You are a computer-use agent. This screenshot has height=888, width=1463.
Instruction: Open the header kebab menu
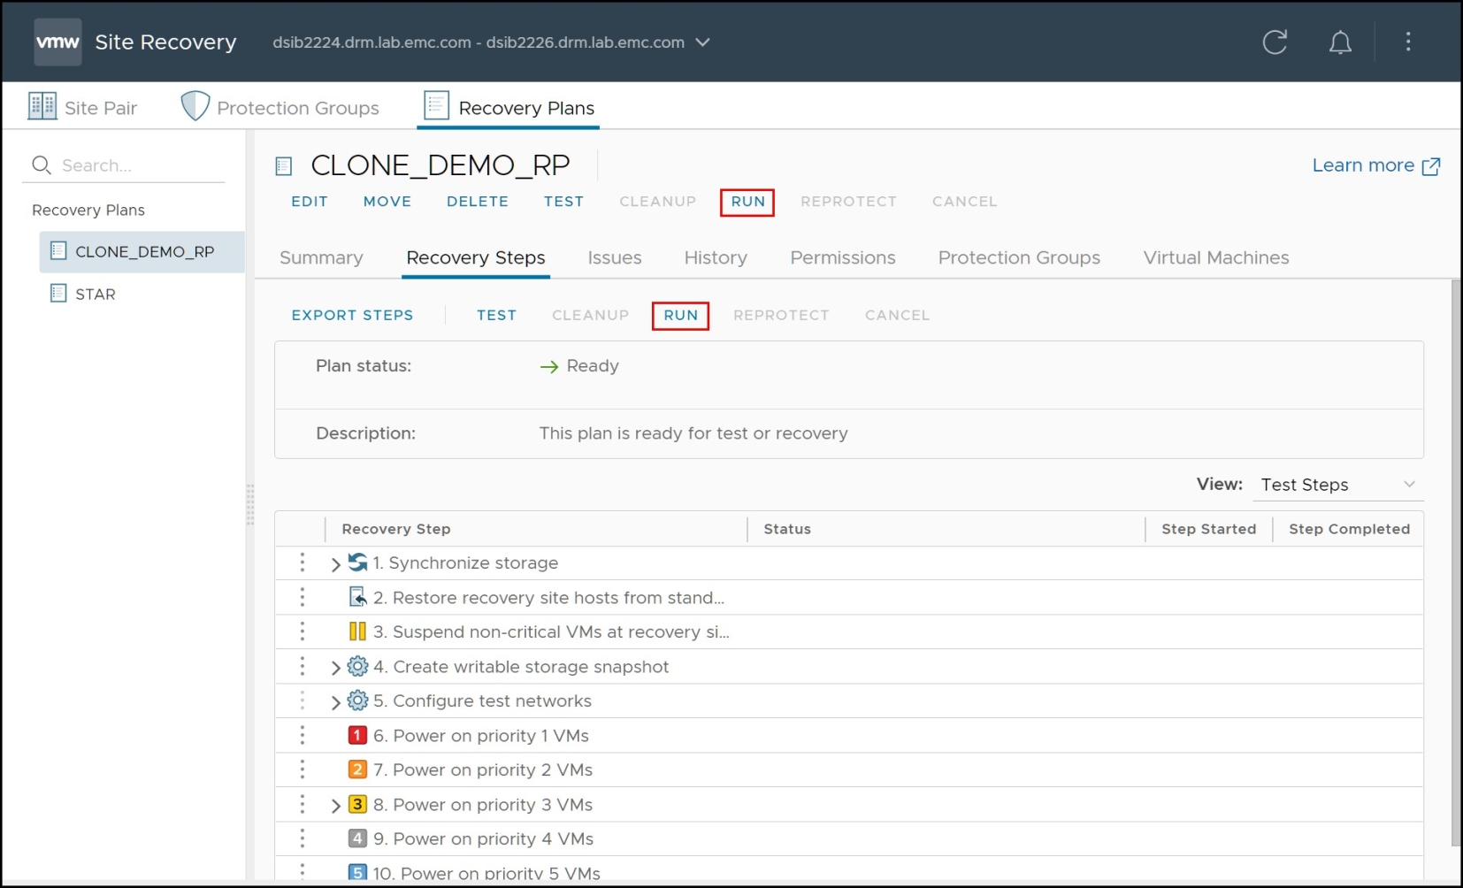1408,42
